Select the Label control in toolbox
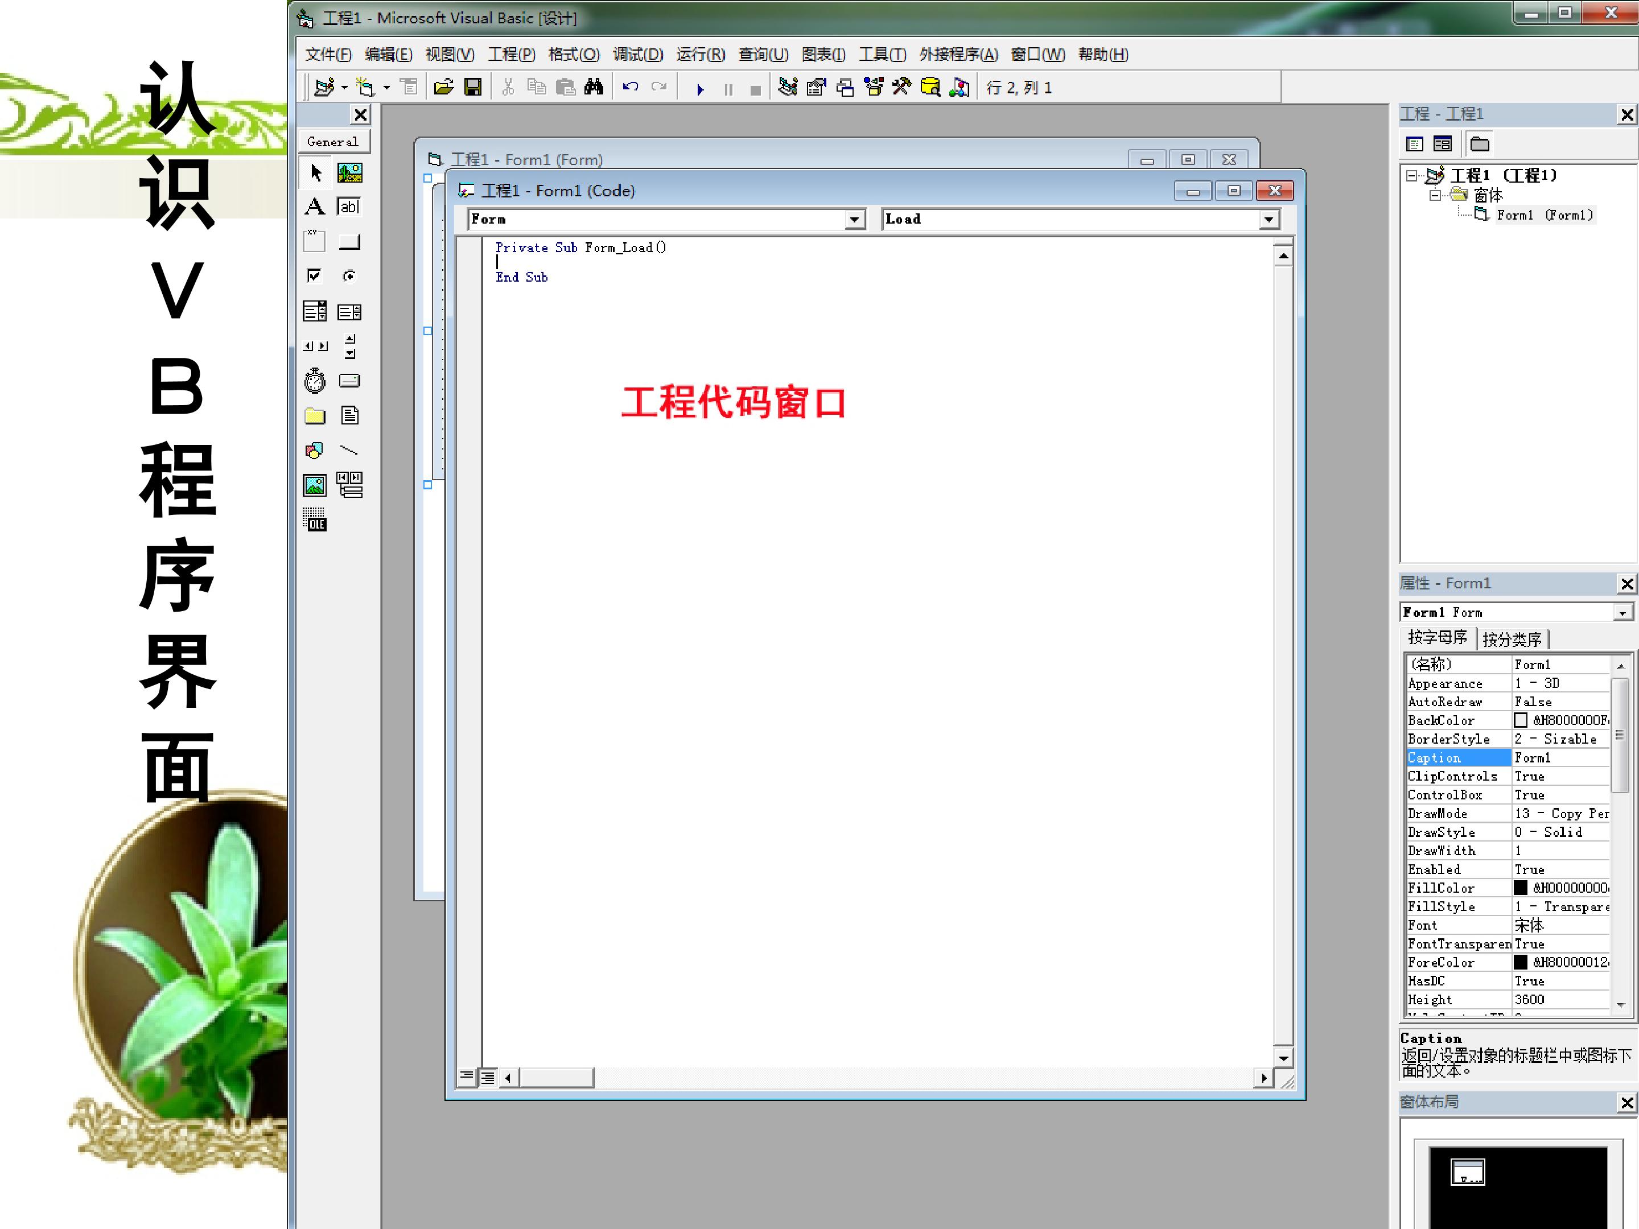 pyautogui.click(x=314, y=207)
